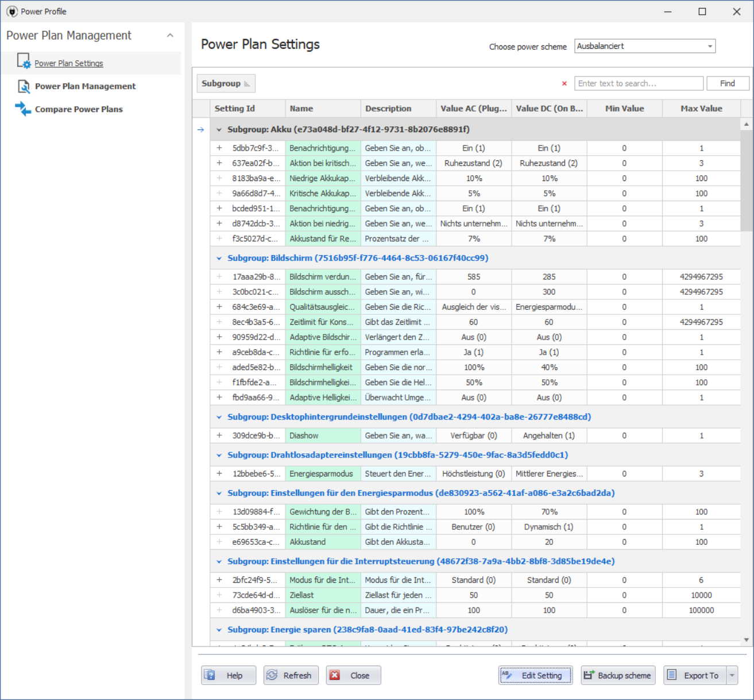
Task: Sort by the Description column header
Action: click(x=399, y=109)
